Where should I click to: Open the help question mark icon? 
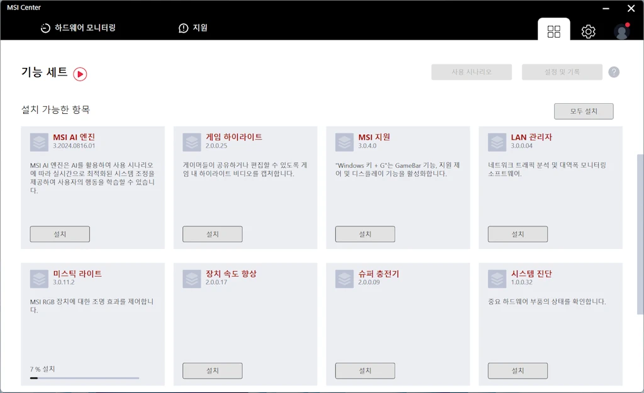coord(614,72)
